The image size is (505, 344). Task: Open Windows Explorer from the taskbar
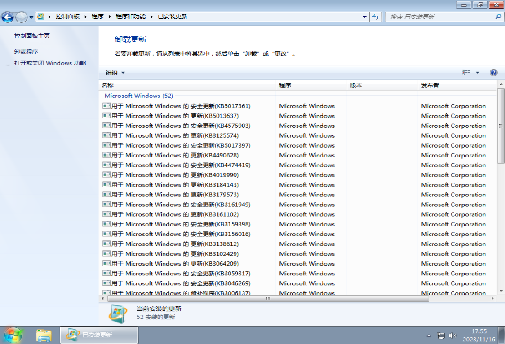coord(44,335)
